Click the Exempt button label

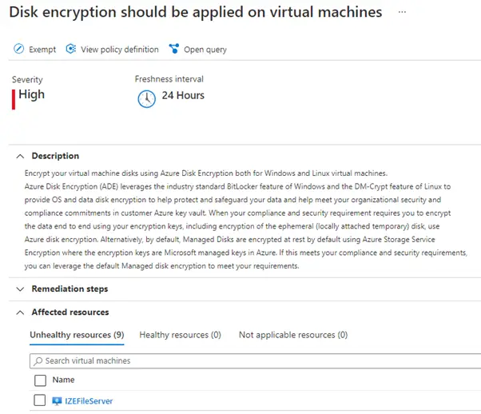42,50
